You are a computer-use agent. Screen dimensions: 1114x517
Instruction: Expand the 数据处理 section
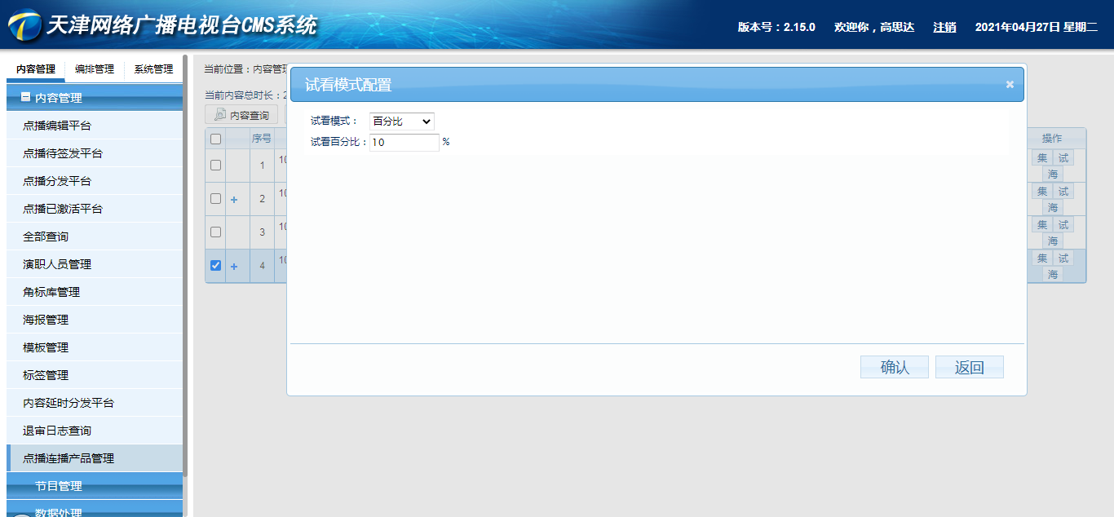tap(95, 510)
